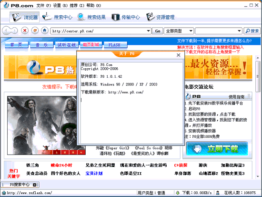The width and height of the screenshot is (262, 197).
Task: Expand the search keyword dropdown arrow
Action: [239, 31]
